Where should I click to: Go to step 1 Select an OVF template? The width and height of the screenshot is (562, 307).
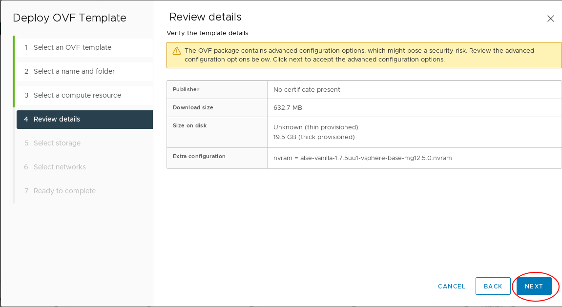click(x=84, y=47)
